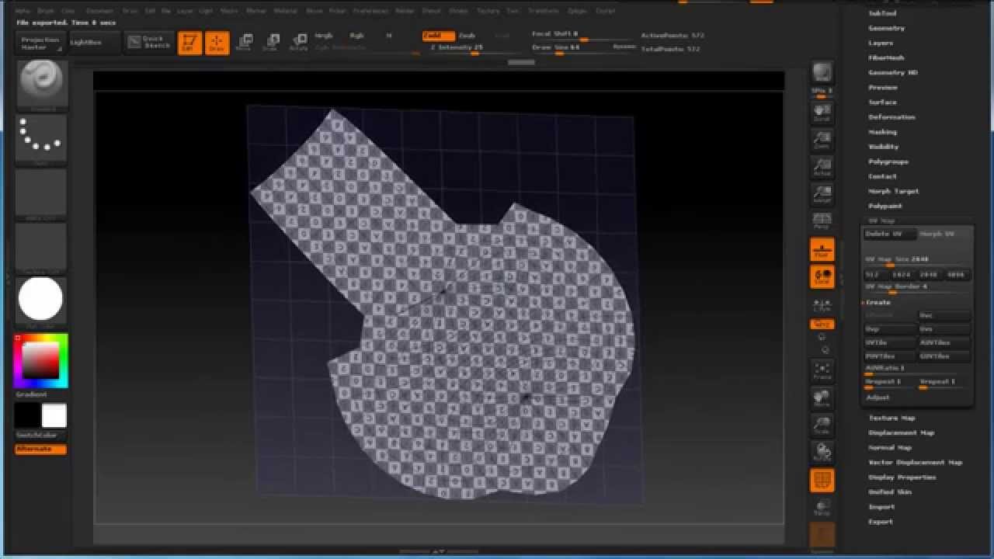The image size is (994, 559).
Task: Open the Texture picker slot
Action: point(42,248)
